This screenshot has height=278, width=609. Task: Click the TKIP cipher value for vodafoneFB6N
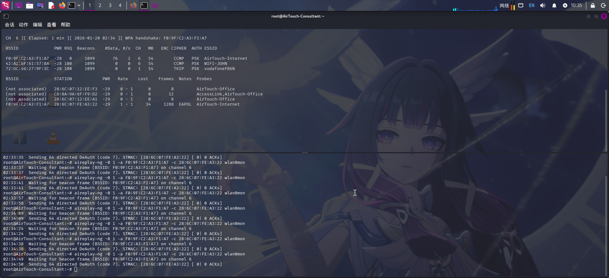(x=179, y=69)
